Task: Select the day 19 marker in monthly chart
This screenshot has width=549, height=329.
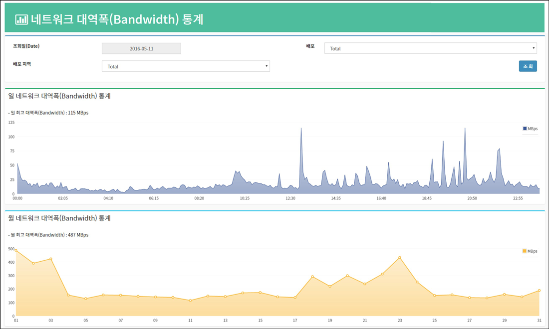Action: click(330, 286)
